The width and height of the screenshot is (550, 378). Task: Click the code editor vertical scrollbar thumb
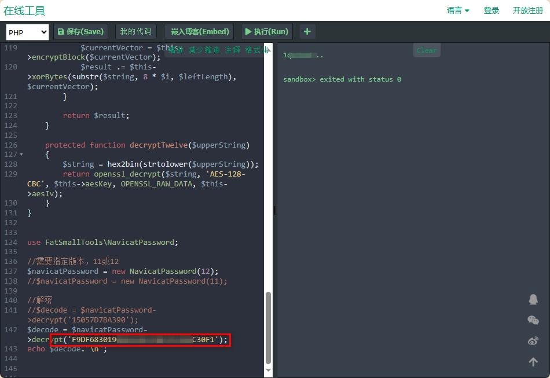pyautogui.click(x=268, y=327)
